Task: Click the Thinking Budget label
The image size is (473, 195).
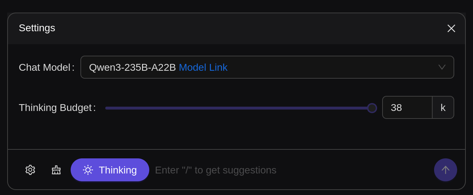Action: (x=57, y=108)
